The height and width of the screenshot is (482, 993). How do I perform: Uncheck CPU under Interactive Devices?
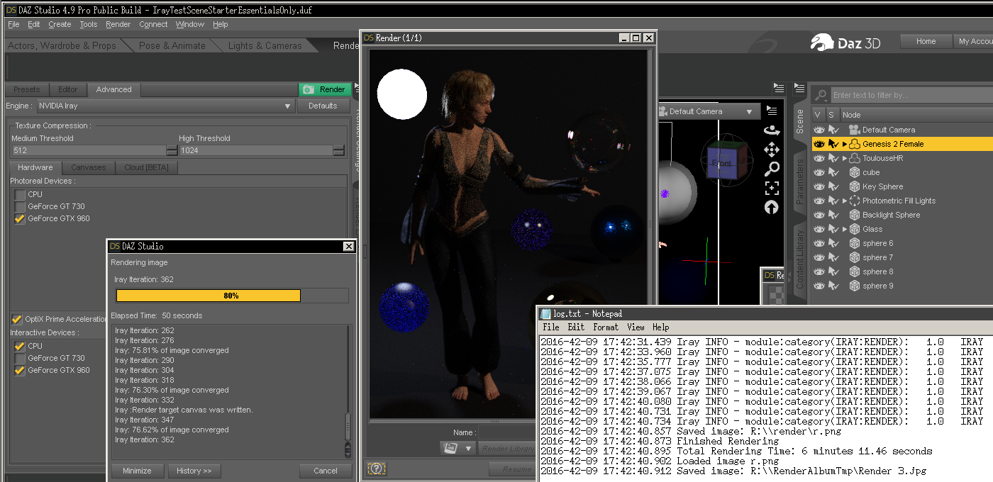[21, 346]
